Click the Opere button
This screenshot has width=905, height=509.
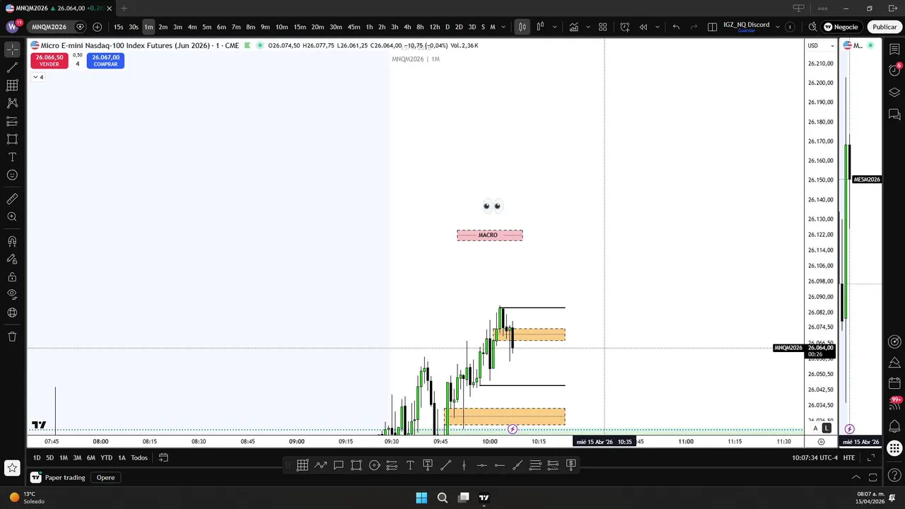[105, 477]
